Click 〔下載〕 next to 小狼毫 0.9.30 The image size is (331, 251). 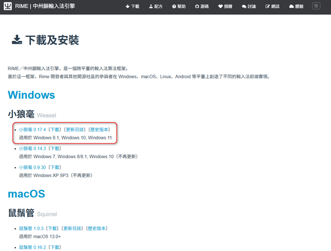55,167
